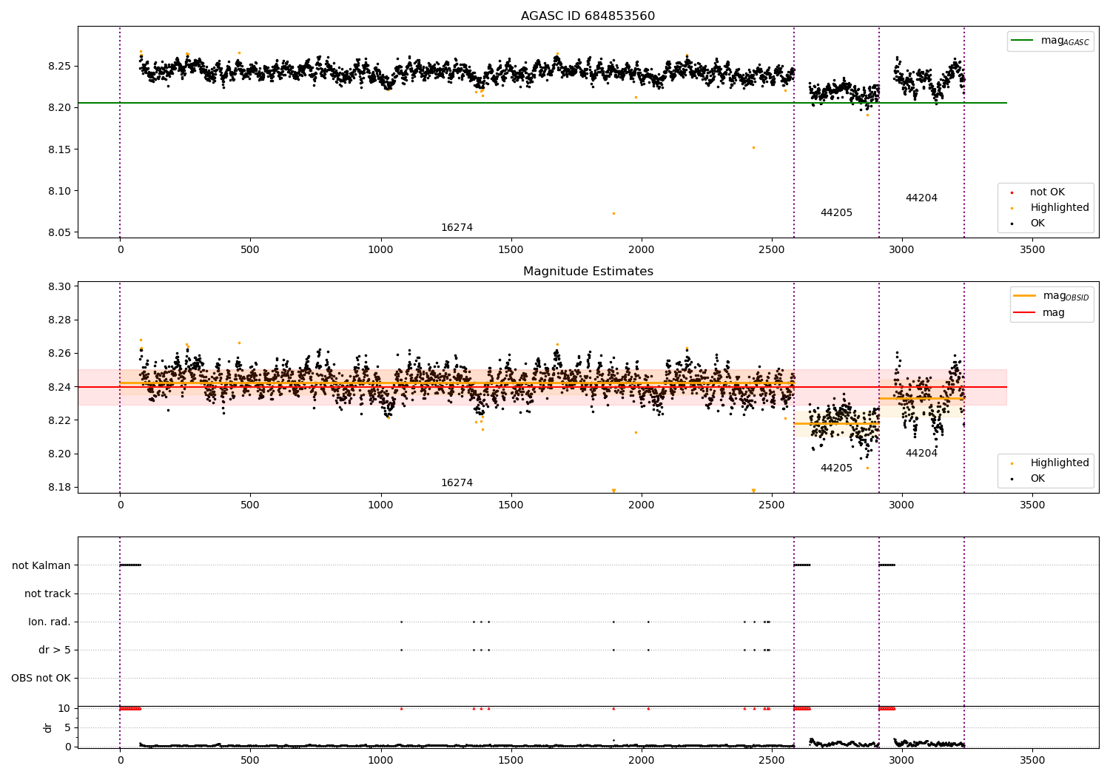This screenshot has height=777, width=1110.
Task: Click the 8.28 y-tick in middle panel
Action: [x=60, y=320]
